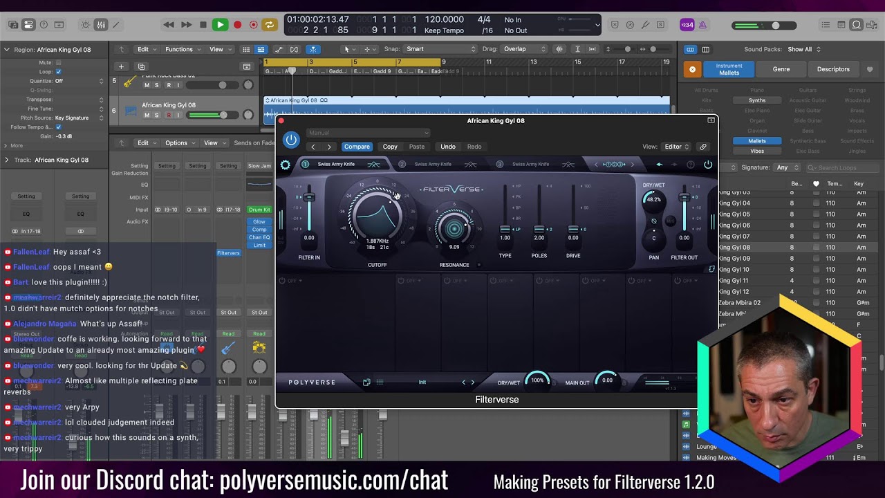Click the Copy button in plugin header

390,147
